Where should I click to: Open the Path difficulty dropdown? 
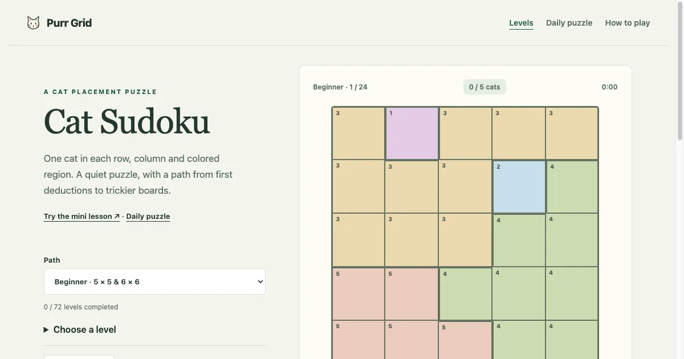(154, 282)
